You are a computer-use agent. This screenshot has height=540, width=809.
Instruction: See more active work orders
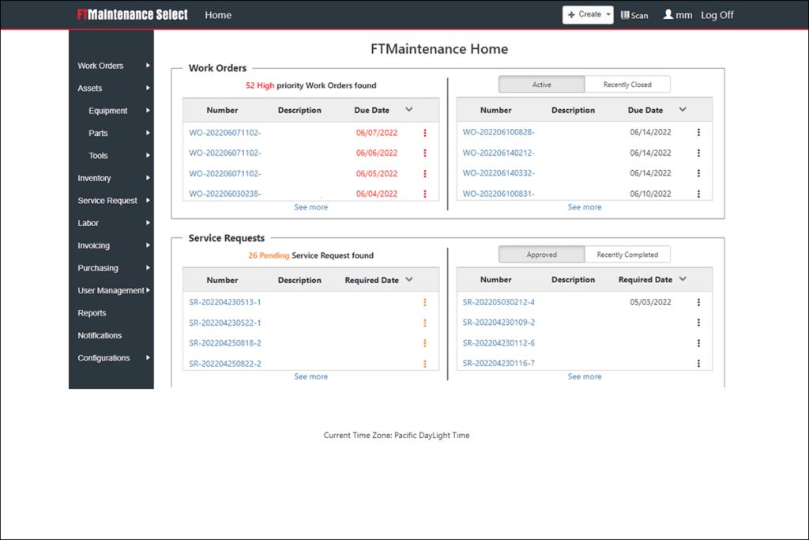[585, 207]
